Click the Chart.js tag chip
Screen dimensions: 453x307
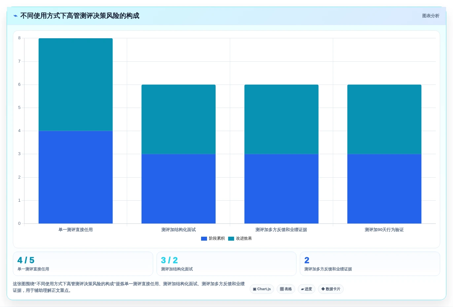[x=262, y=289]
